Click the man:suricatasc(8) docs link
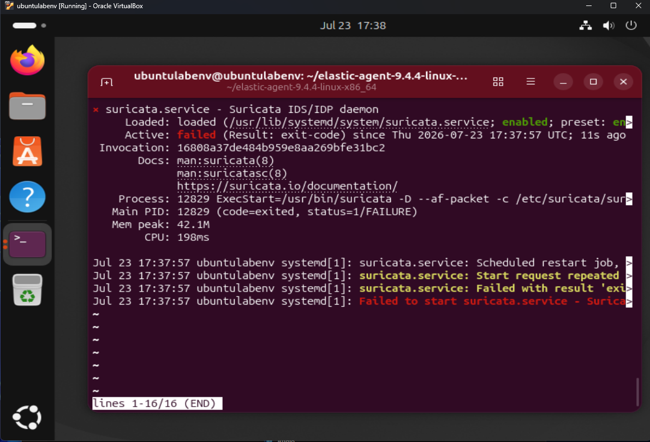Viewport: 650px width, 442px height. (232, 173)
